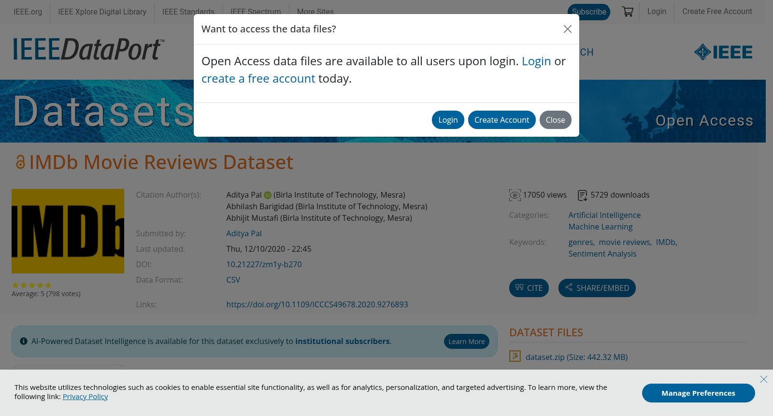
Task: Click the CSV data format link
Action: [233, 280]
